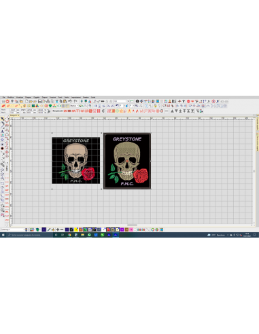Viewport: 259px width, 334px height.
Task: Click the Undo arrow icon
Action: pos(70,101)
